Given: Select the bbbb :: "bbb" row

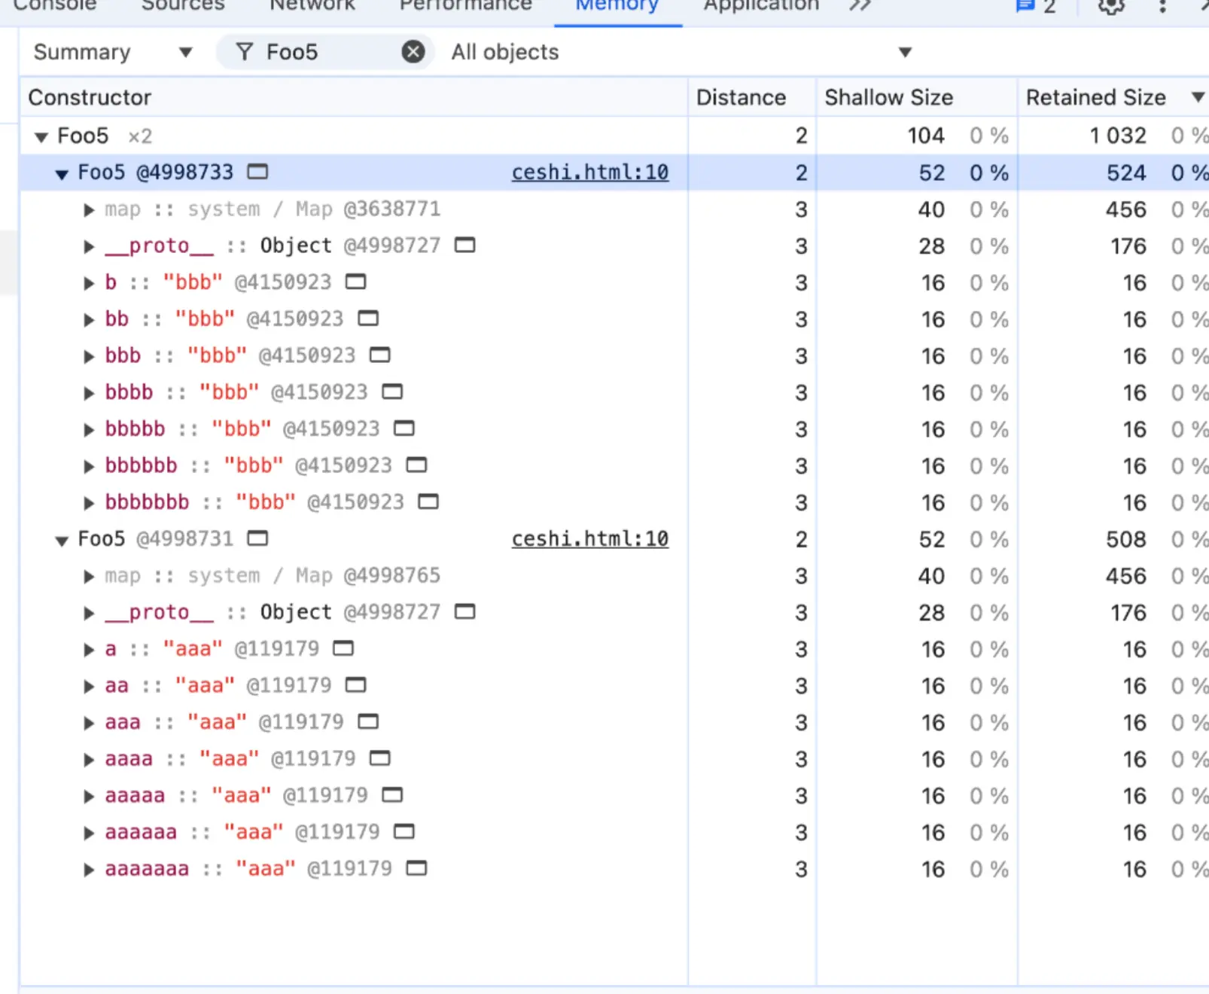Looking at the screenshot, I should pyautogui.click(x=614, y=392).
